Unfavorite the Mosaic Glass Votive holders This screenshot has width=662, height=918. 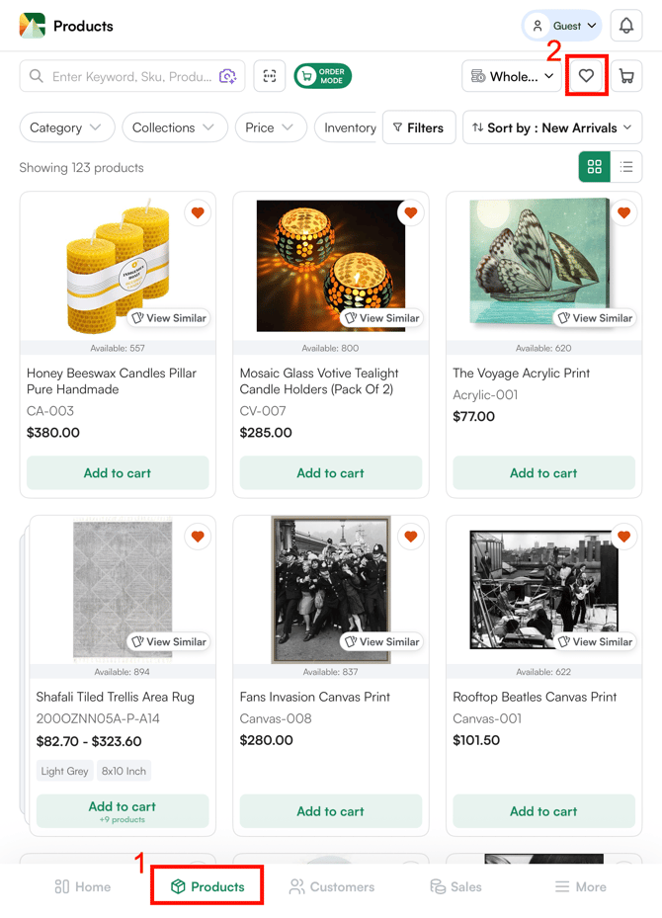[411, 212]
